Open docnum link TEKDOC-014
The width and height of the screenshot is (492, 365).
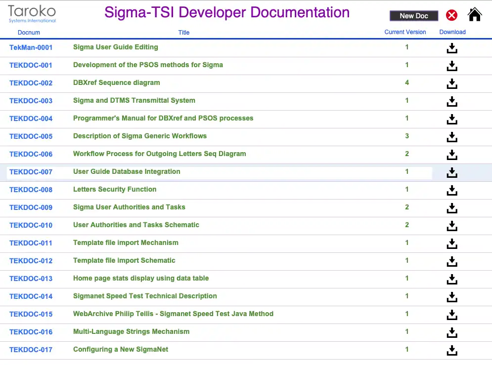tap(31, 296)
